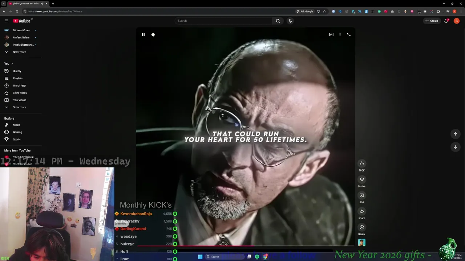
Task: Go to the previous Short
Action: coord(455,134)
